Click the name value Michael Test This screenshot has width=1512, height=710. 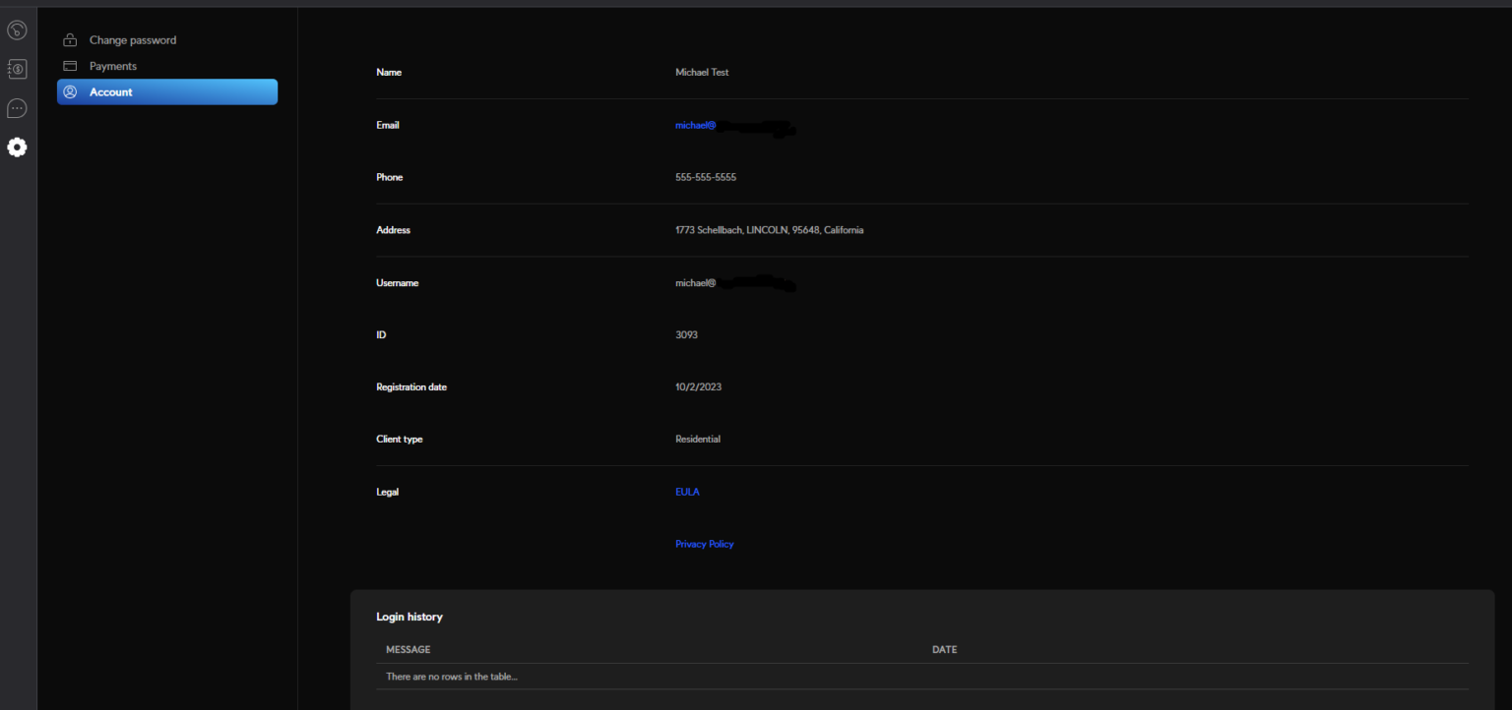point(701,72)
